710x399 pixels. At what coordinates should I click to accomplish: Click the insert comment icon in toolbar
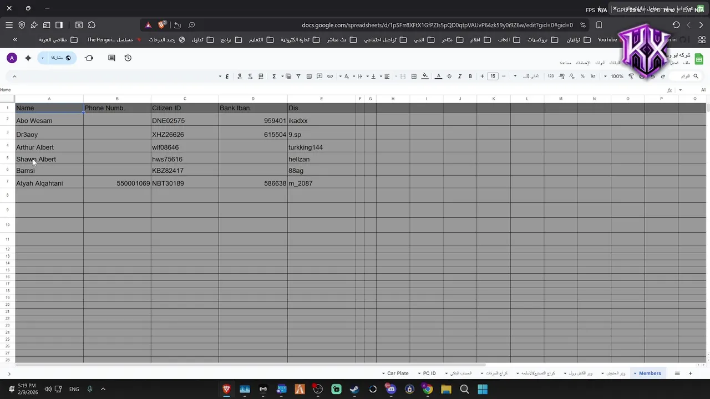[x=319, y=76]
